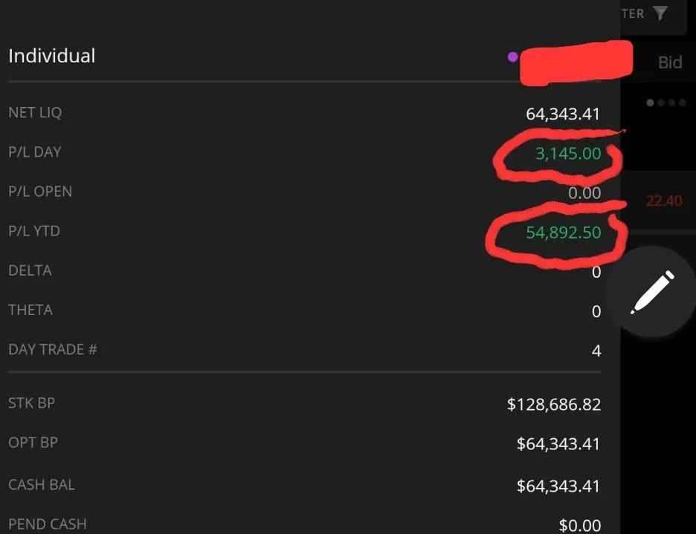Tap the DAY TRADE # count

tap(596, 351)
